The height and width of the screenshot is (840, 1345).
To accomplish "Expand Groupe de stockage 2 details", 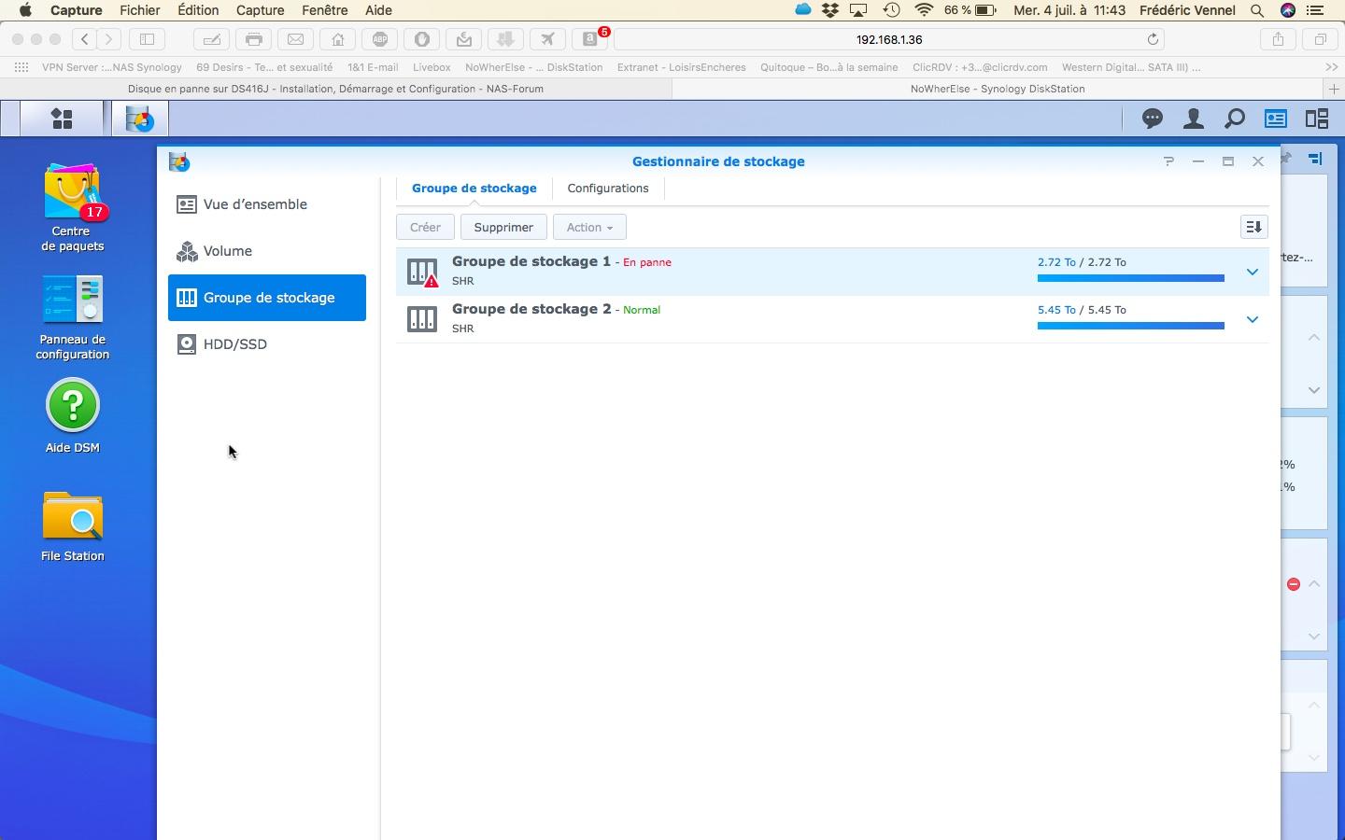I will point(1253,319).
